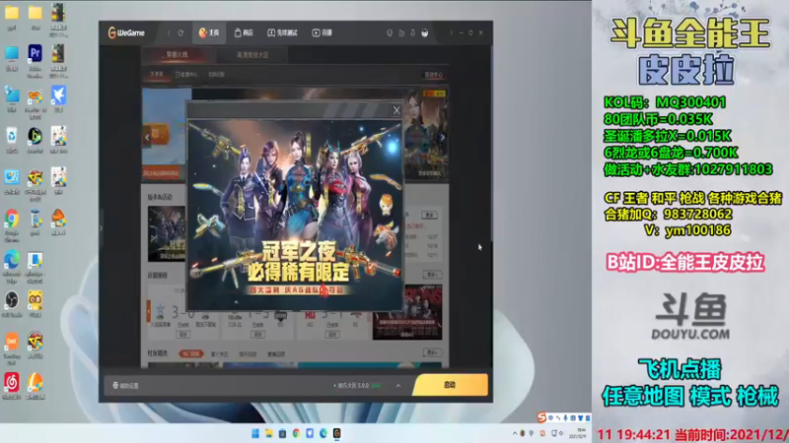The height and width of the screenshot is (443, 789).
Task: Open the esports team video thumbnail at right
Action: [x=407, y=312]
